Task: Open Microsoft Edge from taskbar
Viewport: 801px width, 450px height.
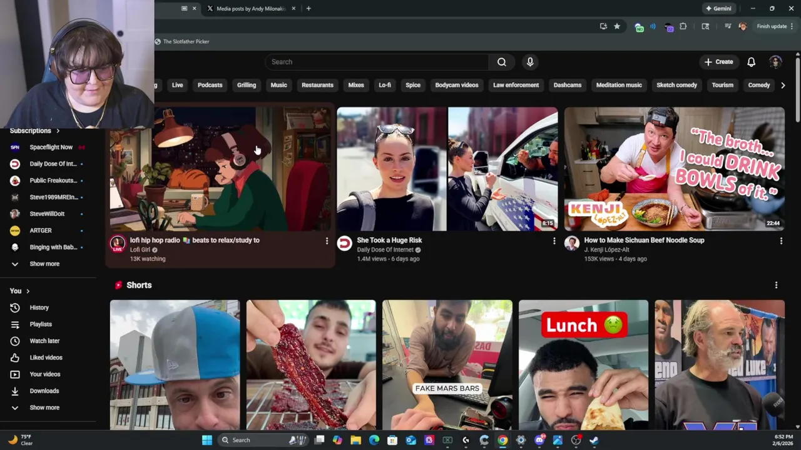Action: (x=374, y=440)
